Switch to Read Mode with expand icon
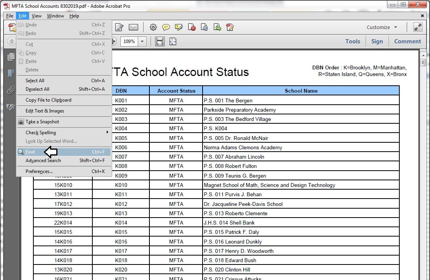 [418, 27]
